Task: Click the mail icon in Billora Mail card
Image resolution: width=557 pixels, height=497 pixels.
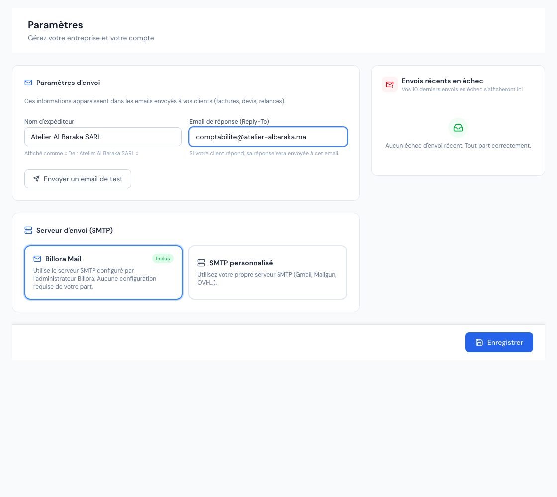Action: 37,259
